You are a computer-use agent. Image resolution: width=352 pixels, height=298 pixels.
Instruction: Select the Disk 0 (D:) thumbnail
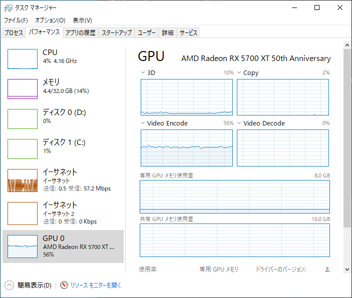pos(23,119)
